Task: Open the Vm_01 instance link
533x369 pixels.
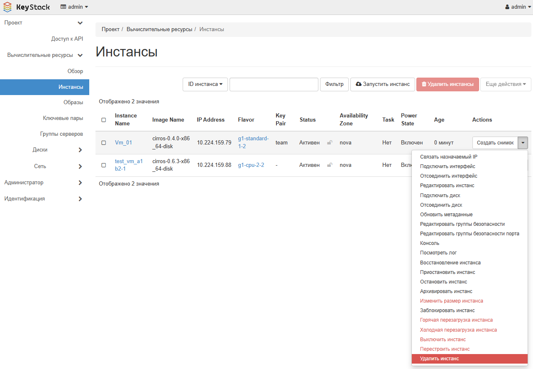Action: [x=123, y=143]
